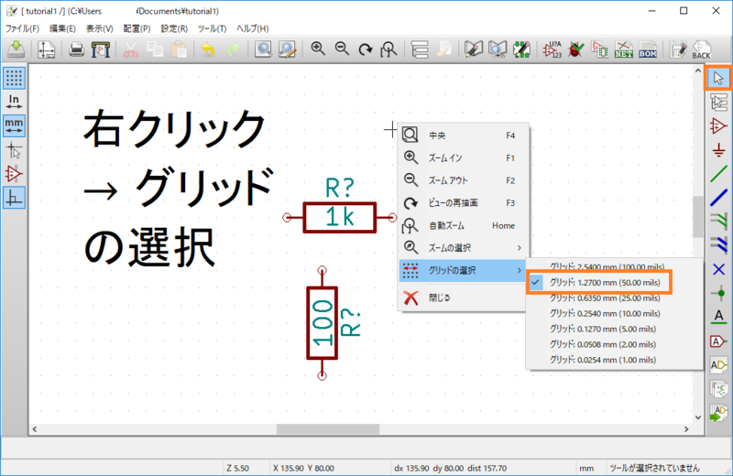
Task: Open the Footprint editor icon
Action: pos(521,49)
